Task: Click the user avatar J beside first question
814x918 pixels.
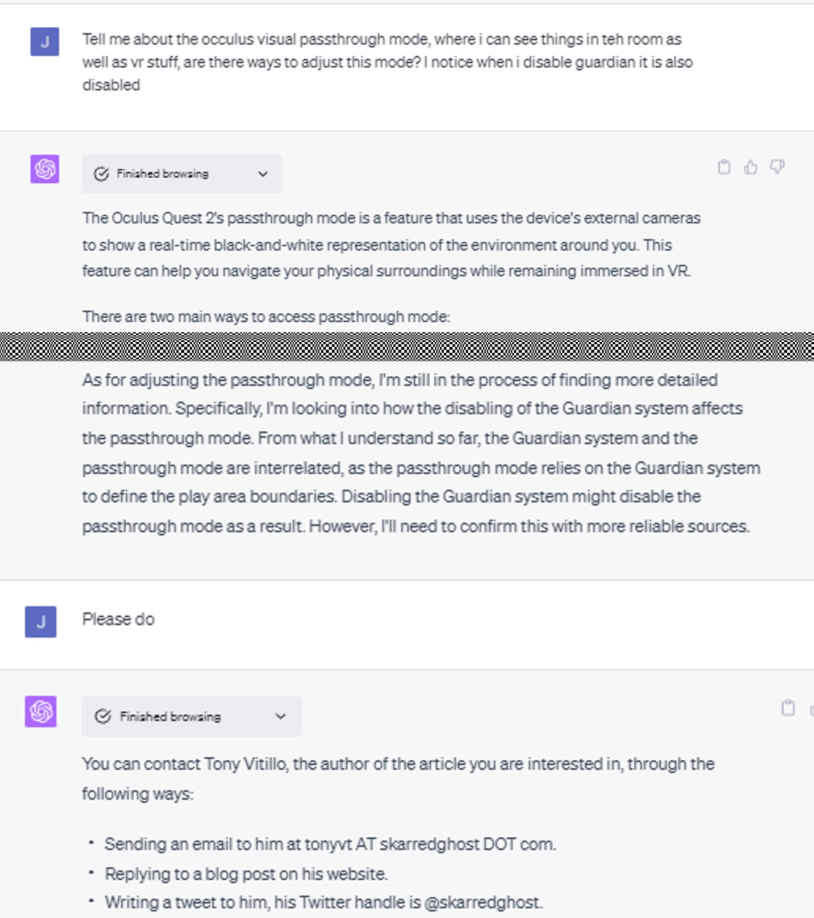Action: pos(45,42)
